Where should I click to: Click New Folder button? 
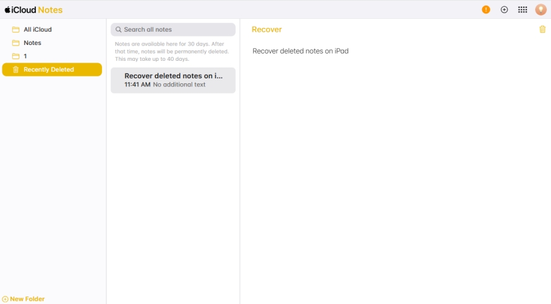coord(24,299)
